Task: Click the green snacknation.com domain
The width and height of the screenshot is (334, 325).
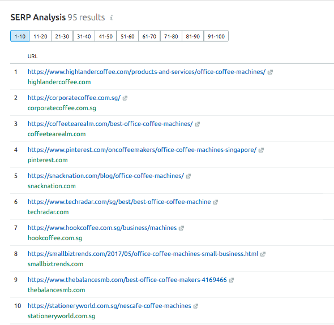Action: [x=52, y=186]
